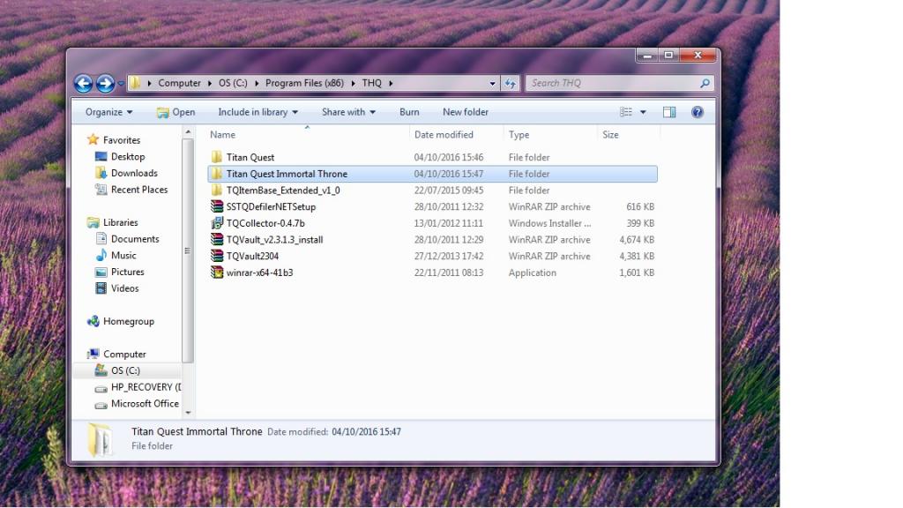Viewport: 903px width, 508px height.
Task: Toggle the preview pane icon
Action: 669,112
